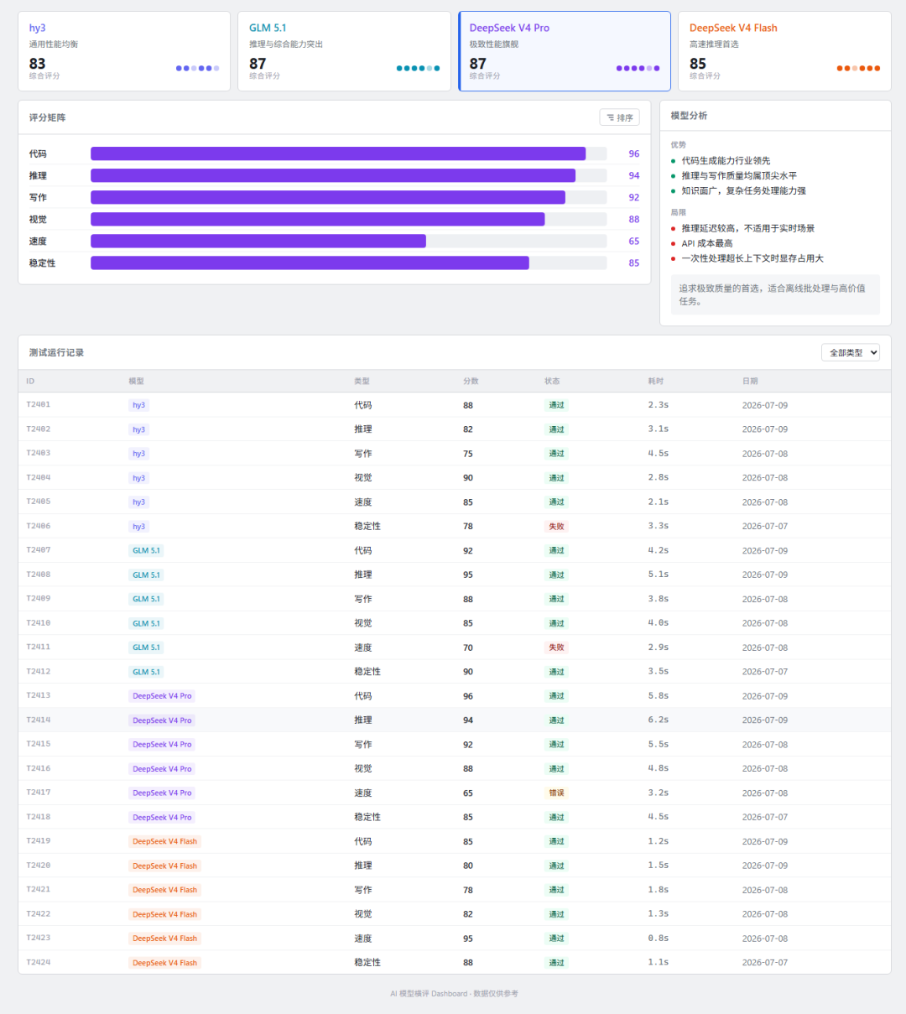The width and height of the screenshot is (906, 1014).
Task: Click the 失败 status in row T2411
Action: [556, 647]
